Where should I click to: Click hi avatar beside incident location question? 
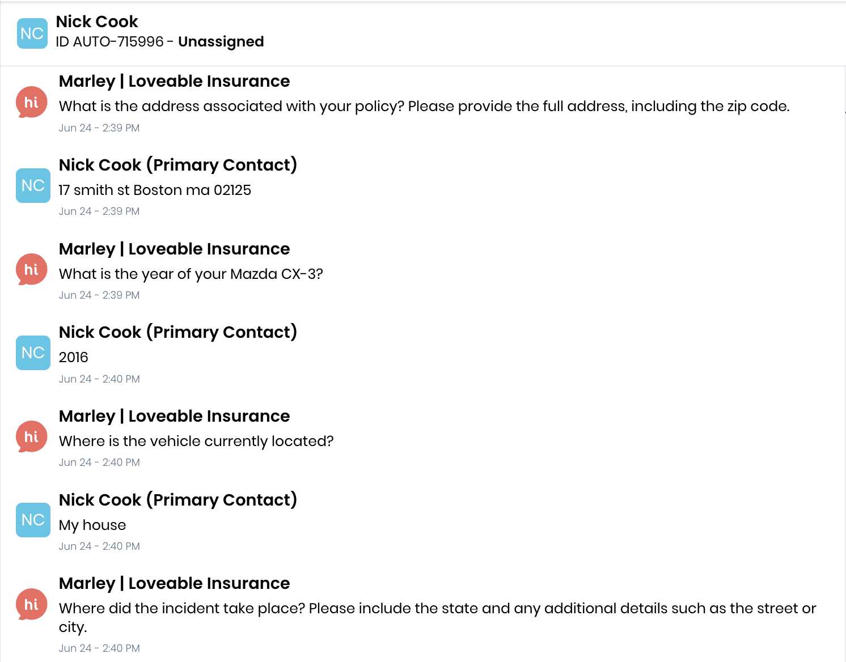tap(31, 604)
